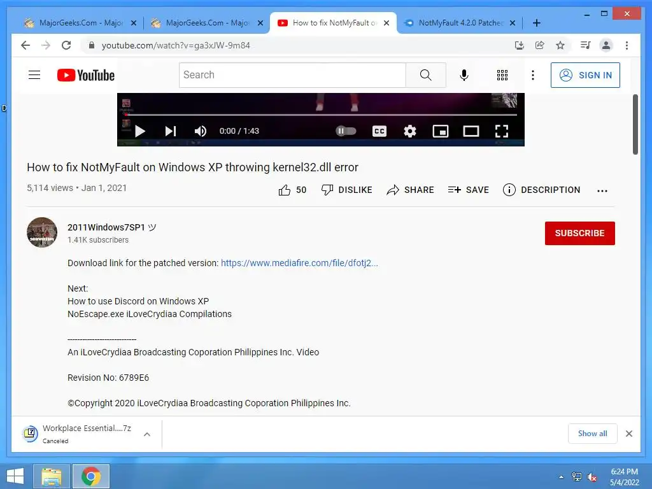The height and width of the screenshot is (489, 652).
Task: Open a new browser tab
Action: (537, 23)
